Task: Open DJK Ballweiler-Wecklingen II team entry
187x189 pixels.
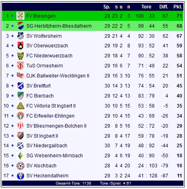Action: [58, 76]
